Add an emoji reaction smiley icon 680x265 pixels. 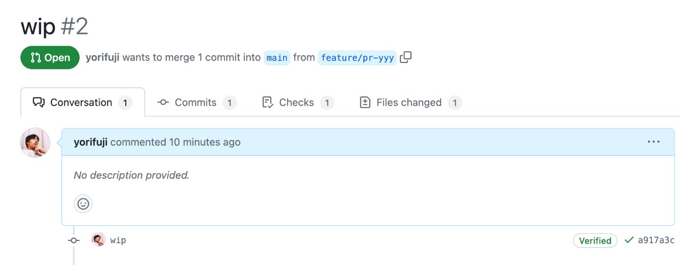(x=83, y=204)
